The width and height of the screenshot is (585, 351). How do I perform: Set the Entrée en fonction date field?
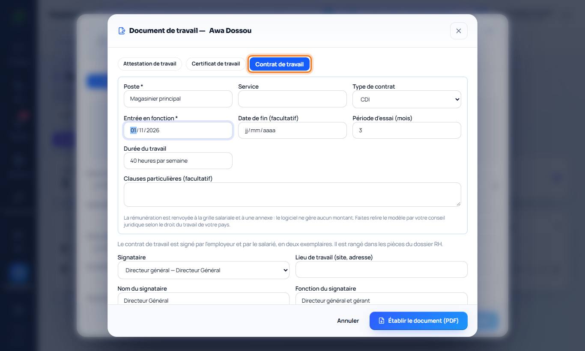click(x=178, y=131)
